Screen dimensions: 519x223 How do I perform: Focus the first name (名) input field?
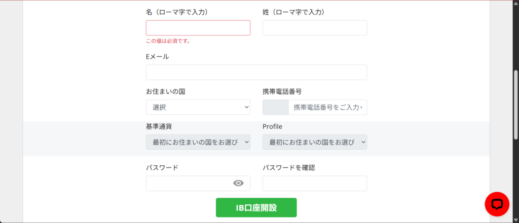point(198,28)
